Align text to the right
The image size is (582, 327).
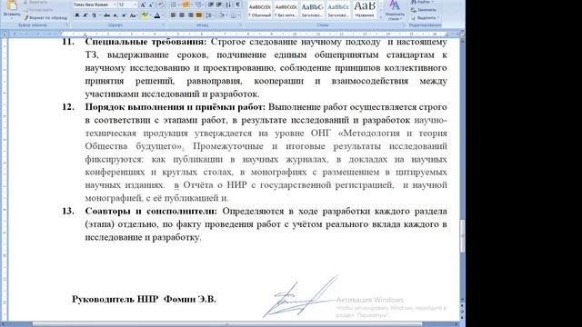tap(190, 15)
